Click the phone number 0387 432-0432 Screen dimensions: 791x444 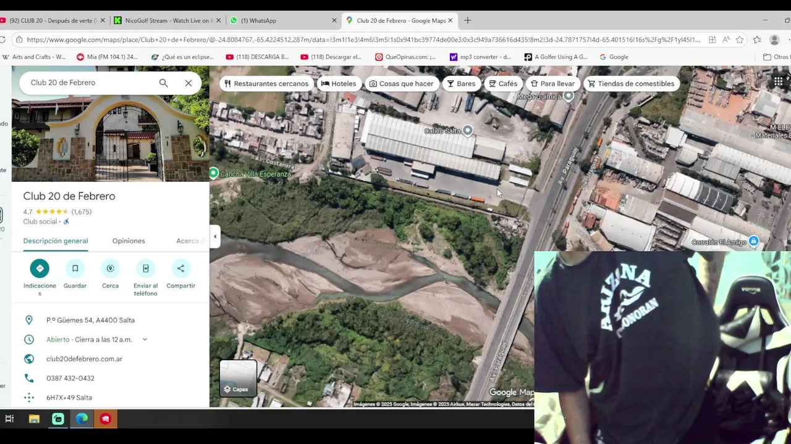pyautogui.click(x=70, y=378)
